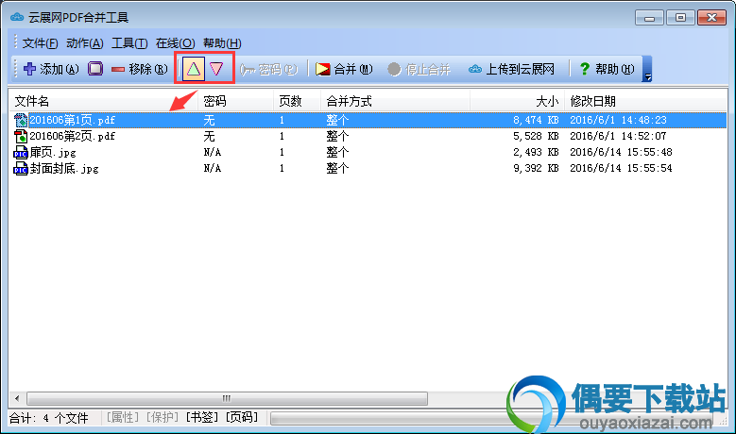Click the [属性] status bar entry
The height and width of the screenshot is (434, 736).
pos(123,417)
